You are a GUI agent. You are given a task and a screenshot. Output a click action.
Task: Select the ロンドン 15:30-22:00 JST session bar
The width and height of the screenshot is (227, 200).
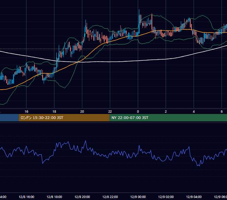click(x=64, y=118)
